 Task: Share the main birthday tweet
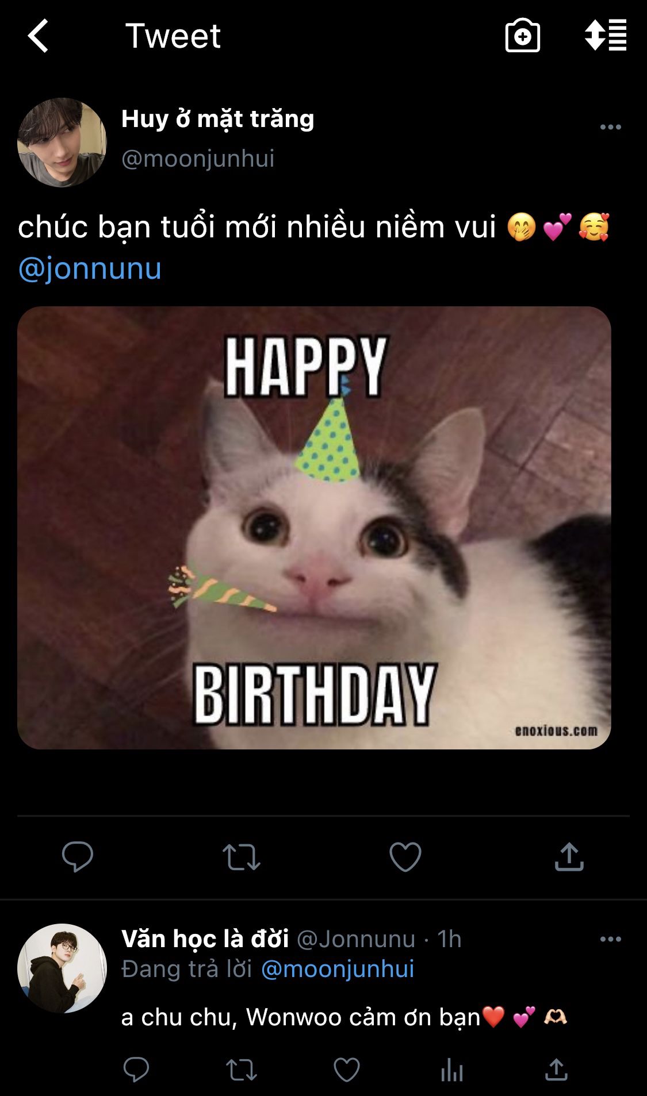[x=569, y=856]
